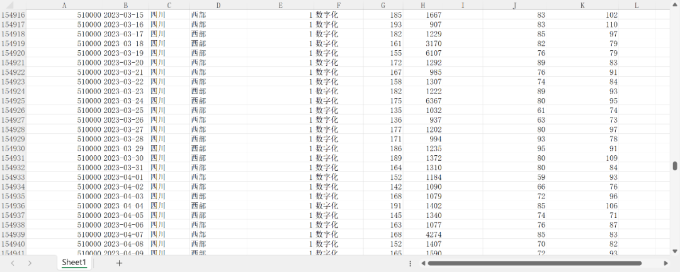Select column G header
Screen dimensions: 680x272
click(383, 5)
